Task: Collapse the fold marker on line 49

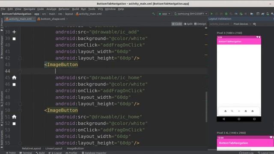Action: click(20, 104)
